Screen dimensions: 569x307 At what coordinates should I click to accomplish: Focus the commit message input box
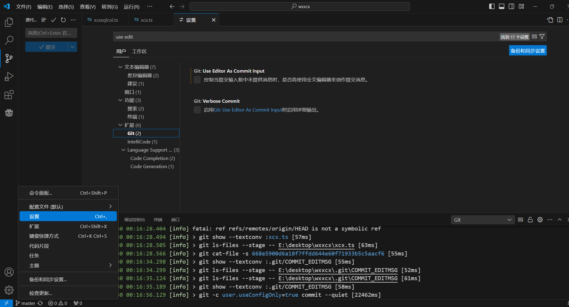pos(51,33)
